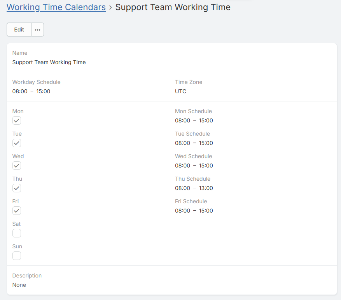This screenshot has height=300, width=341.
Task: Uncheck the Wed checkbox
Action: (x=17, y=166)
